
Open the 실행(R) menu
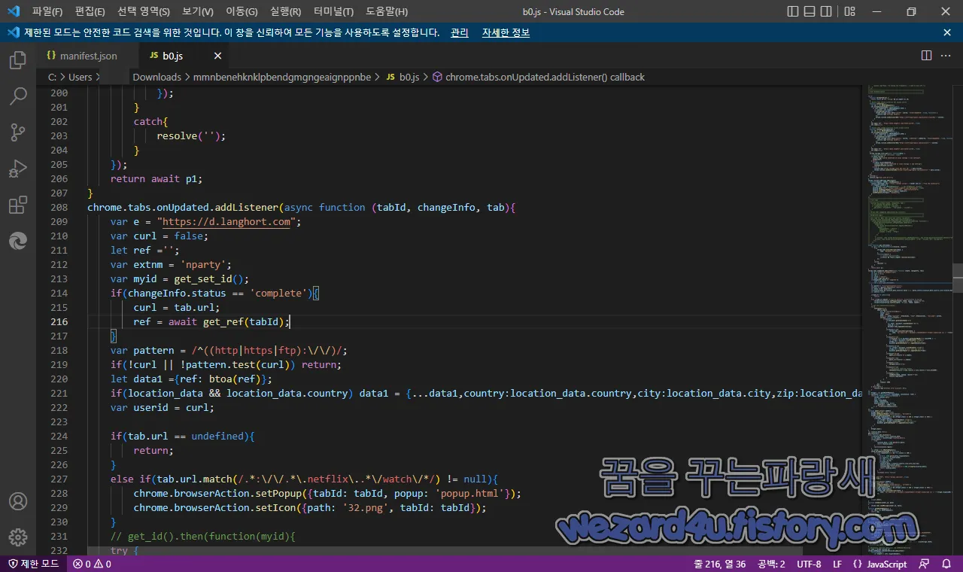click(285, 11)
